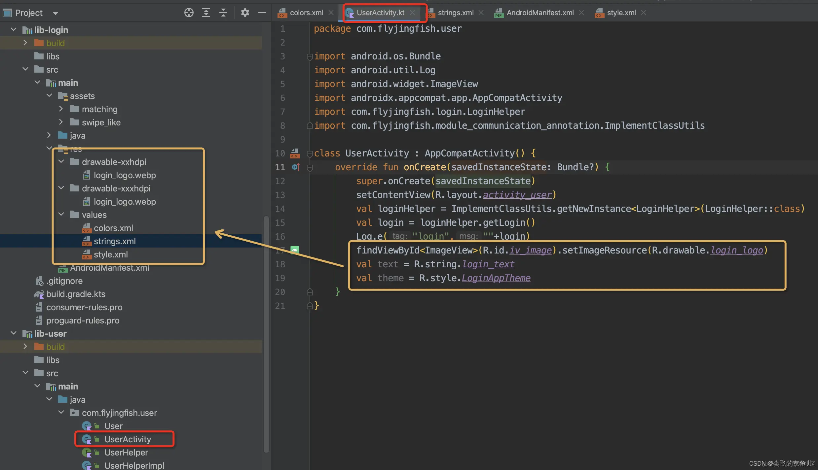Click the Collapse All icon in Project toolbar
Viewport: 818px width, 470px height.
pos(223,13)
